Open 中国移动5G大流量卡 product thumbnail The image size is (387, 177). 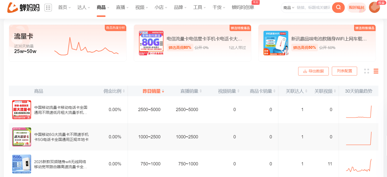[x=22, y=137]
